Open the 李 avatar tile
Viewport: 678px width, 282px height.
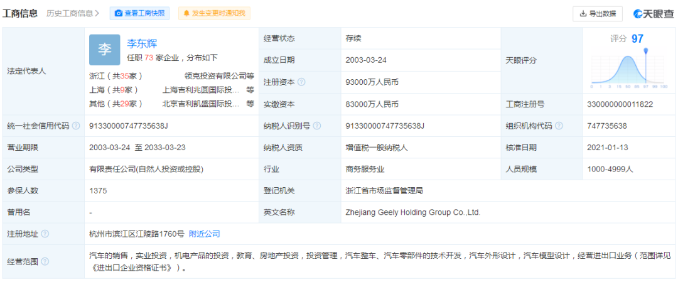(105, 50)
